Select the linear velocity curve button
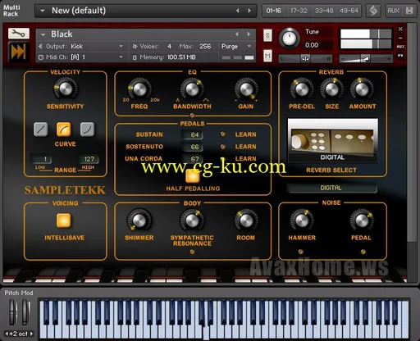The width and height of the screenshot is (420, 341). point(41,130)
